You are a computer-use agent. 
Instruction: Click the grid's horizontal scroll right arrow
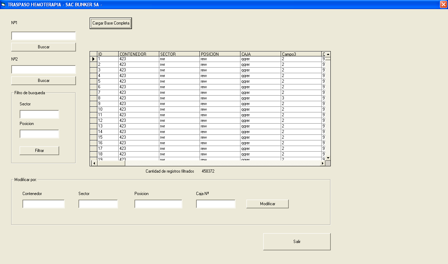(322, 163)
